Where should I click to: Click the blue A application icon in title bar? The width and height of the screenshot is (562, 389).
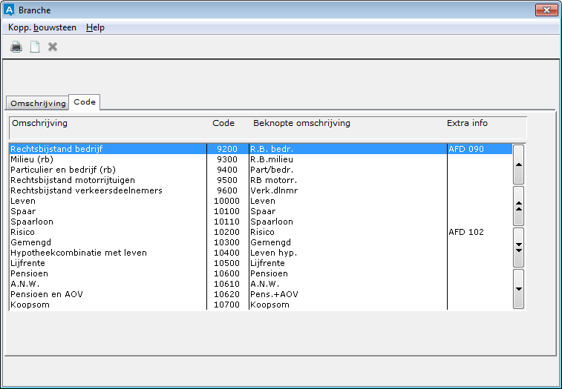[10, 10]
